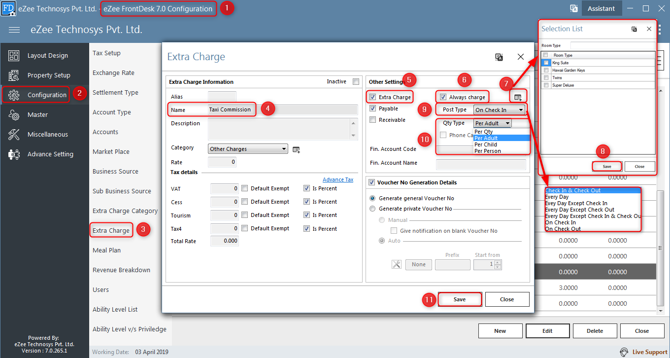Increase the Start from stepper value

click(498, 262)
